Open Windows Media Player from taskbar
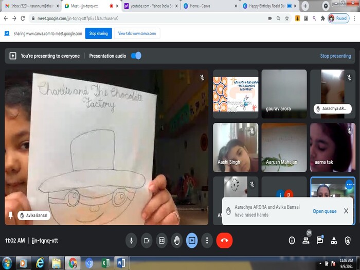This screenshot has width=360, height=270. (x=23, y=263)
